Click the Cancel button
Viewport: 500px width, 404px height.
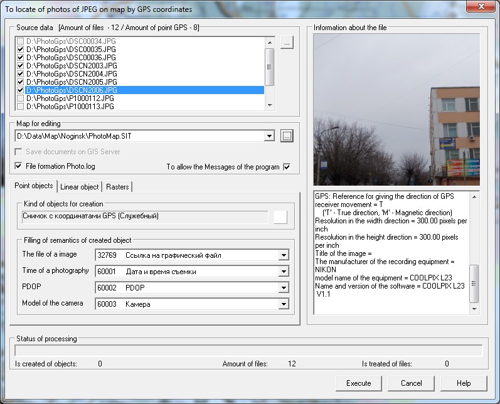pos(411,383)
